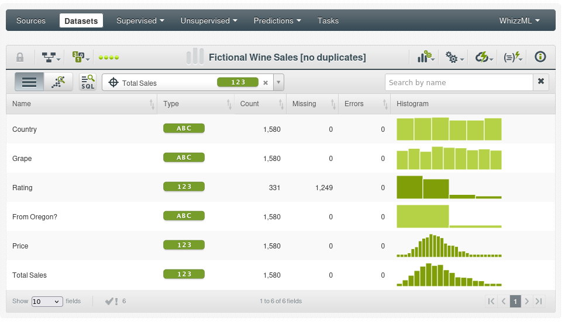This screenshot has width=565, height=322.
Task: Open the SQL query view
Action: [88, 82]
